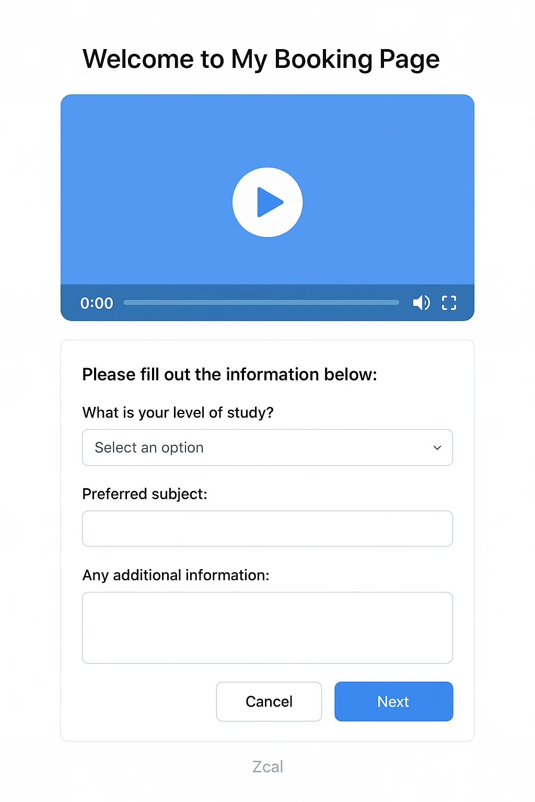535x802 pixels.
Task: Open the level of study dropdown
Action: (267, 447)
